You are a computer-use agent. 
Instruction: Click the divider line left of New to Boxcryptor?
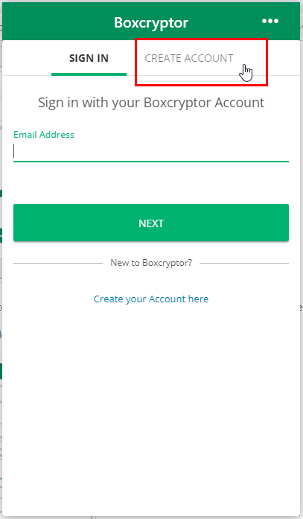[x=58, y=263]
